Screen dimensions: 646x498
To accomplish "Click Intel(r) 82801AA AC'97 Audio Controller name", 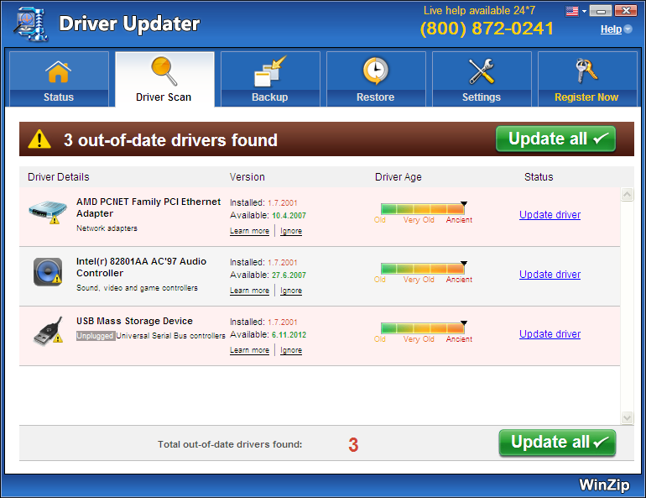I will click(141, 267).
